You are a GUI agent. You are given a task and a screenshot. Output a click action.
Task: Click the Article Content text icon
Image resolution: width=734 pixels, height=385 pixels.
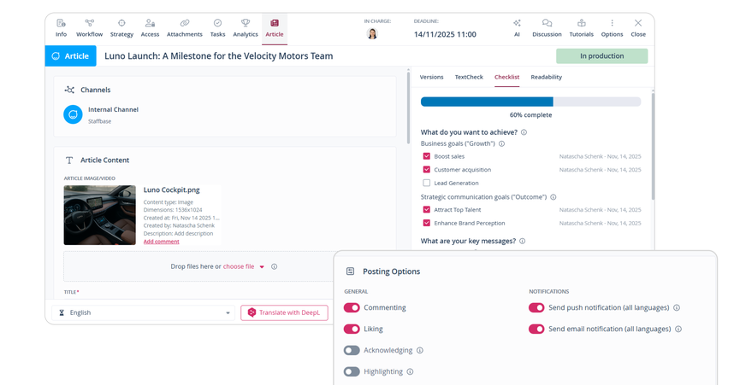69,160
